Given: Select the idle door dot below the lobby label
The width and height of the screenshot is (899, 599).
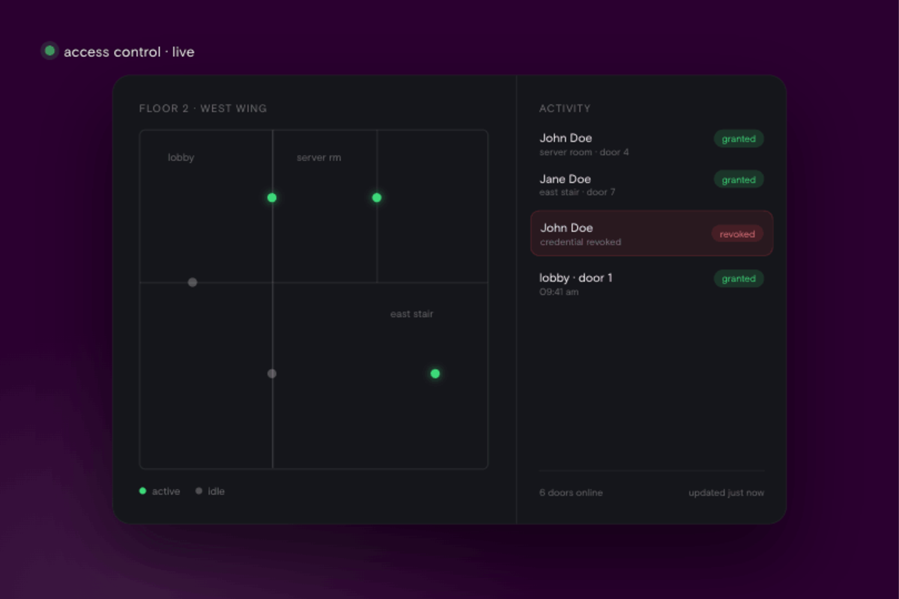Looking at the screenshot, I should tap(193, 282).
